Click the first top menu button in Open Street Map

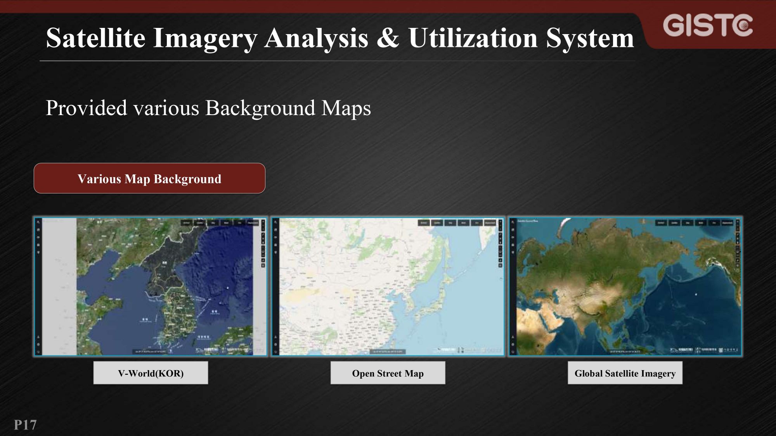coord(424,223)
